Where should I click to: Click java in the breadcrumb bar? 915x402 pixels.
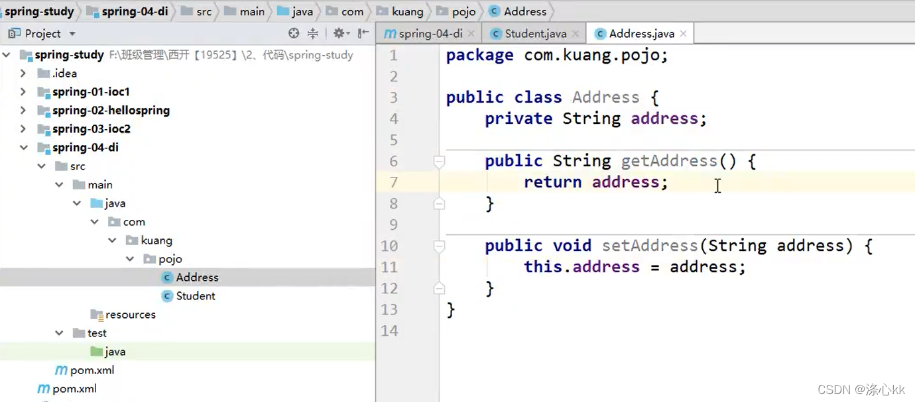click(295, 11)
